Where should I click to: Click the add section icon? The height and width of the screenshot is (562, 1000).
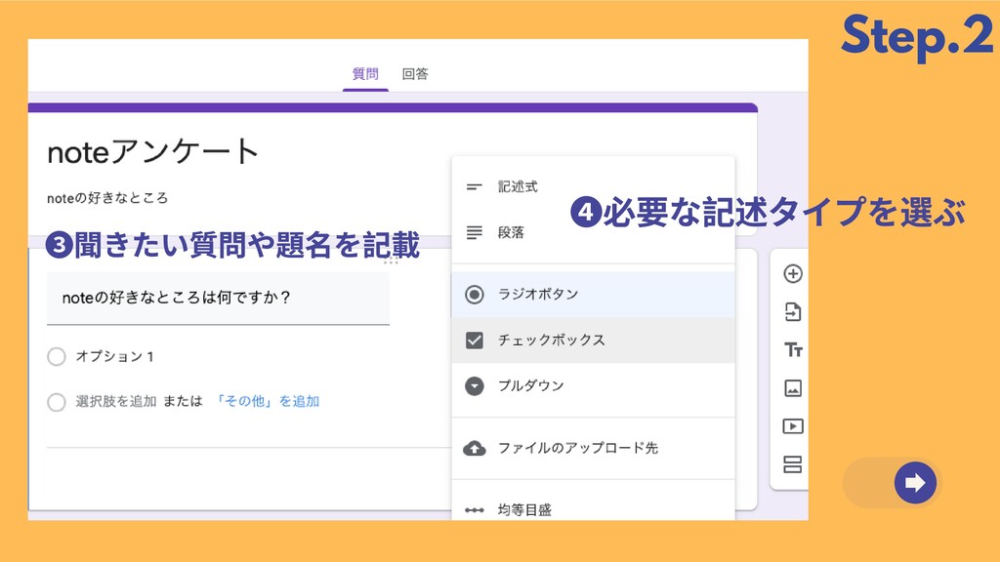[x=793, y=464]
